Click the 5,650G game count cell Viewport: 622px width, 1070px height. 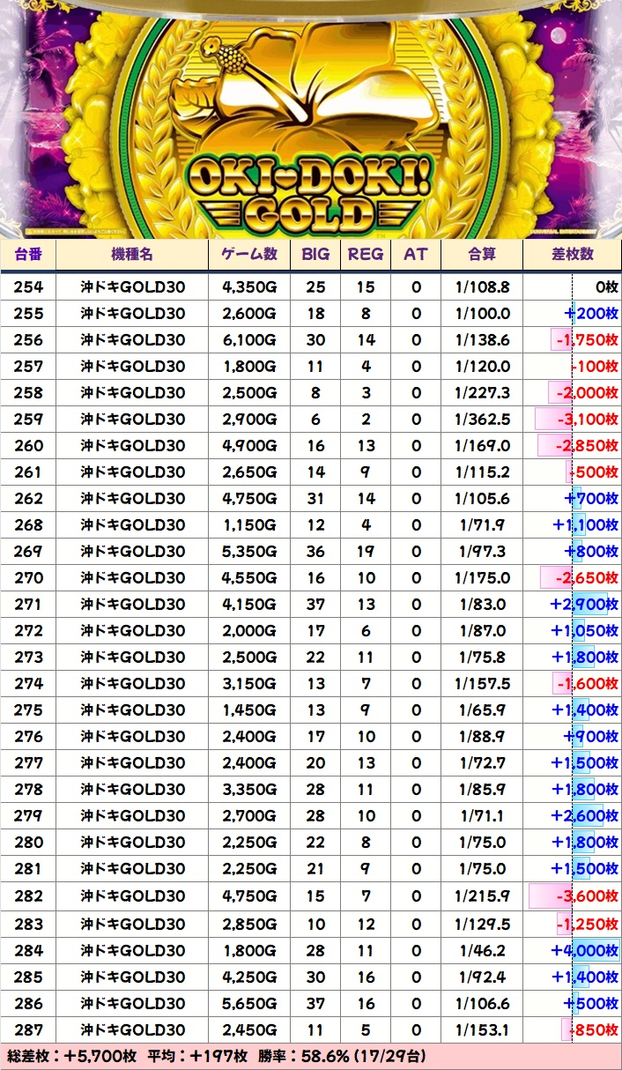(x=250, y=1003)
